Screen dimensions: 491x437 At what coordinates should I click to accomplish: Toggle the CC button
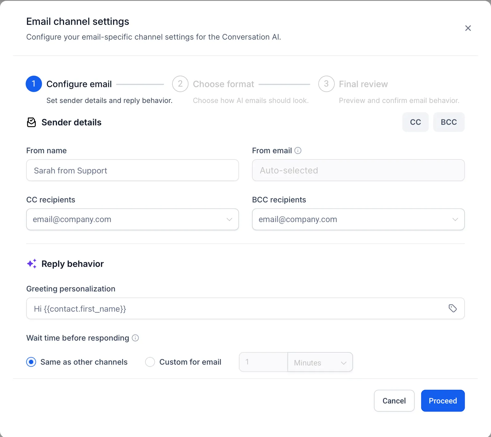click(415, 122)
